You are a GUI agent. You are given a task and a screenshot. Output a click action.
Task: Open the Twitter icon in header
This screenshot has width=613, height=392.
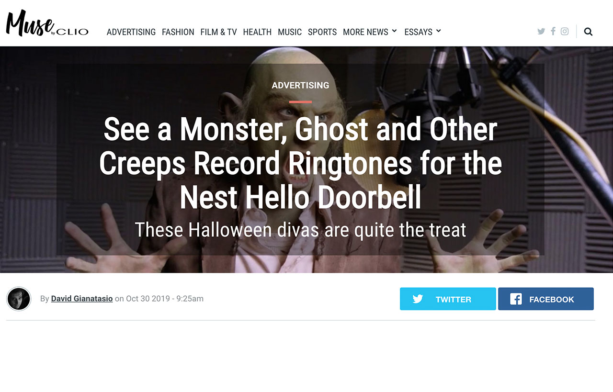pos(541,32)
